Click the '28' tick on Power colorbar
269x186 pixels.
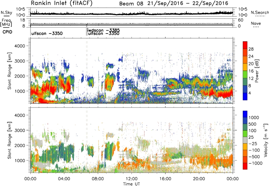click(251, 49)
